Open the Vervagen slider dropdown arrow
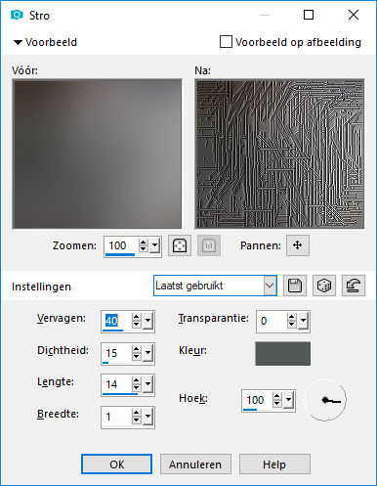Screen dimensions: 377x486 [148, 321]
